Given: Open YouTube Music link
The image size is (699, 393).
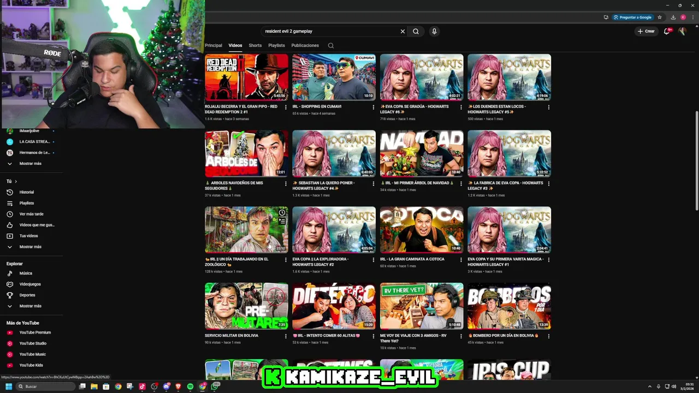Looking at the screenshot, I should point(33,354).
